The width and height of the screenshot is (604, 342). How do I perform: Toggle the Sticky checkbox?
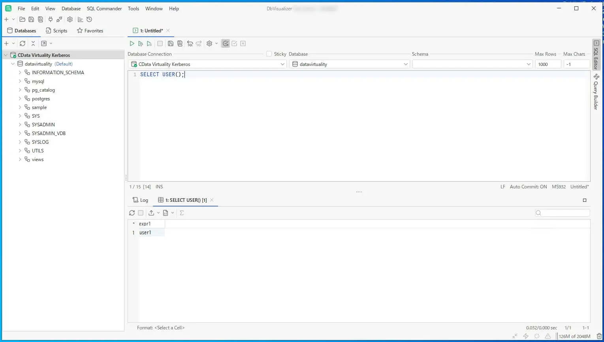(269, 54)
